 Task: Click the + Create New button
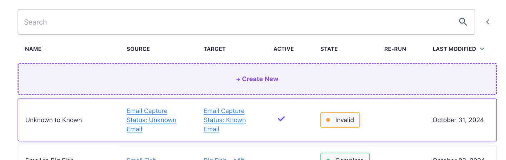pyautogui.click(x=257, y=79)
